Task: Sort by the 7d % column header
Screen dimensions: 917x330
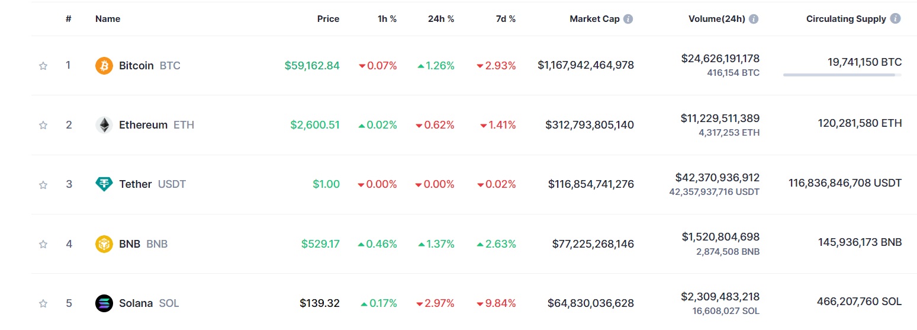Action: click(506, 19)
